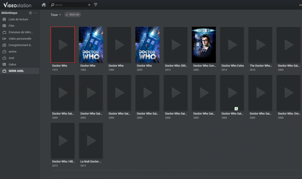
Task: Click the Home icon in top bar
Action: [x=44, y=5]
